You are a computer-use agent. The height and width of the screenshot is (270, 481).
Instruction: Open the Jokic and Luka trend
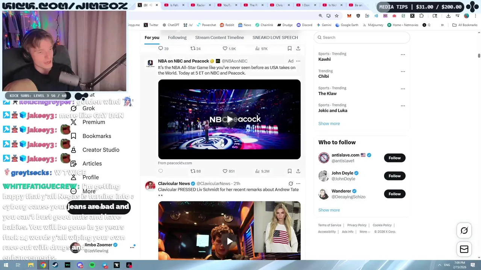(333, 111)
